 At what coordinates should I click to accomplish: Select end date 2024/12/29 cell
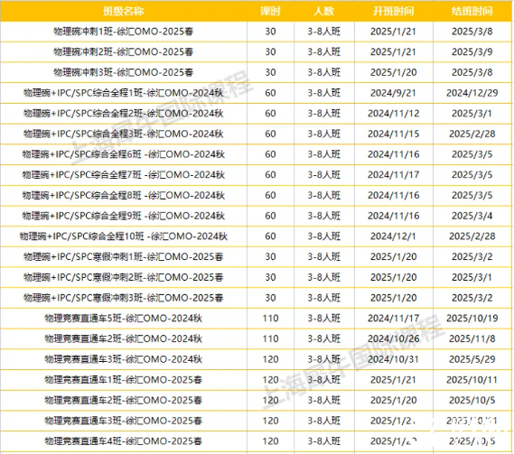point(472,93)
